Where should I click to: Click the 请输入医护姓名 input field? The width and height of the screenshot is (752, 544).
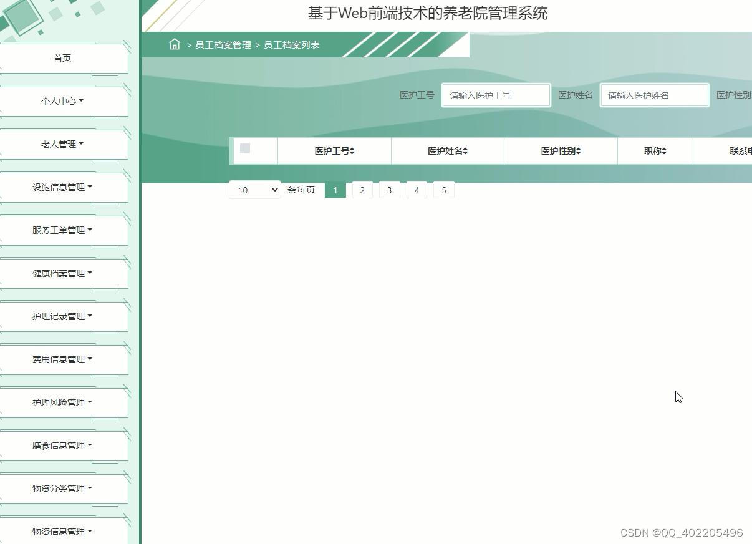coord(654,95)
